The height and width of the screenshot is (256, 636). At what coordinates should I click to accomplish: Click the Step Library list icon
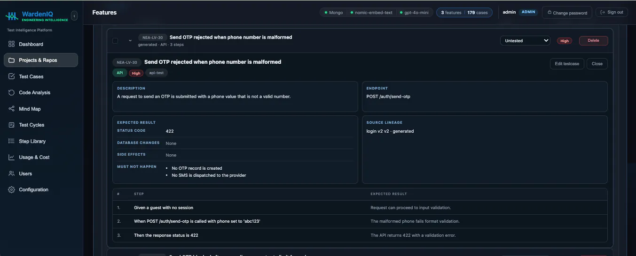pos(12,141)
